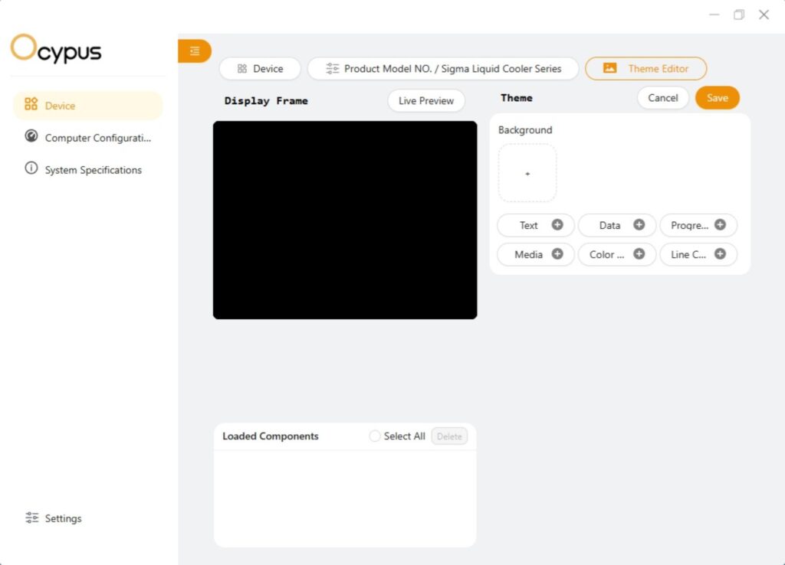The height and width of the screenshot is (565, 785).
Task: Click the plus icon on Media
Action: (557, 253)
